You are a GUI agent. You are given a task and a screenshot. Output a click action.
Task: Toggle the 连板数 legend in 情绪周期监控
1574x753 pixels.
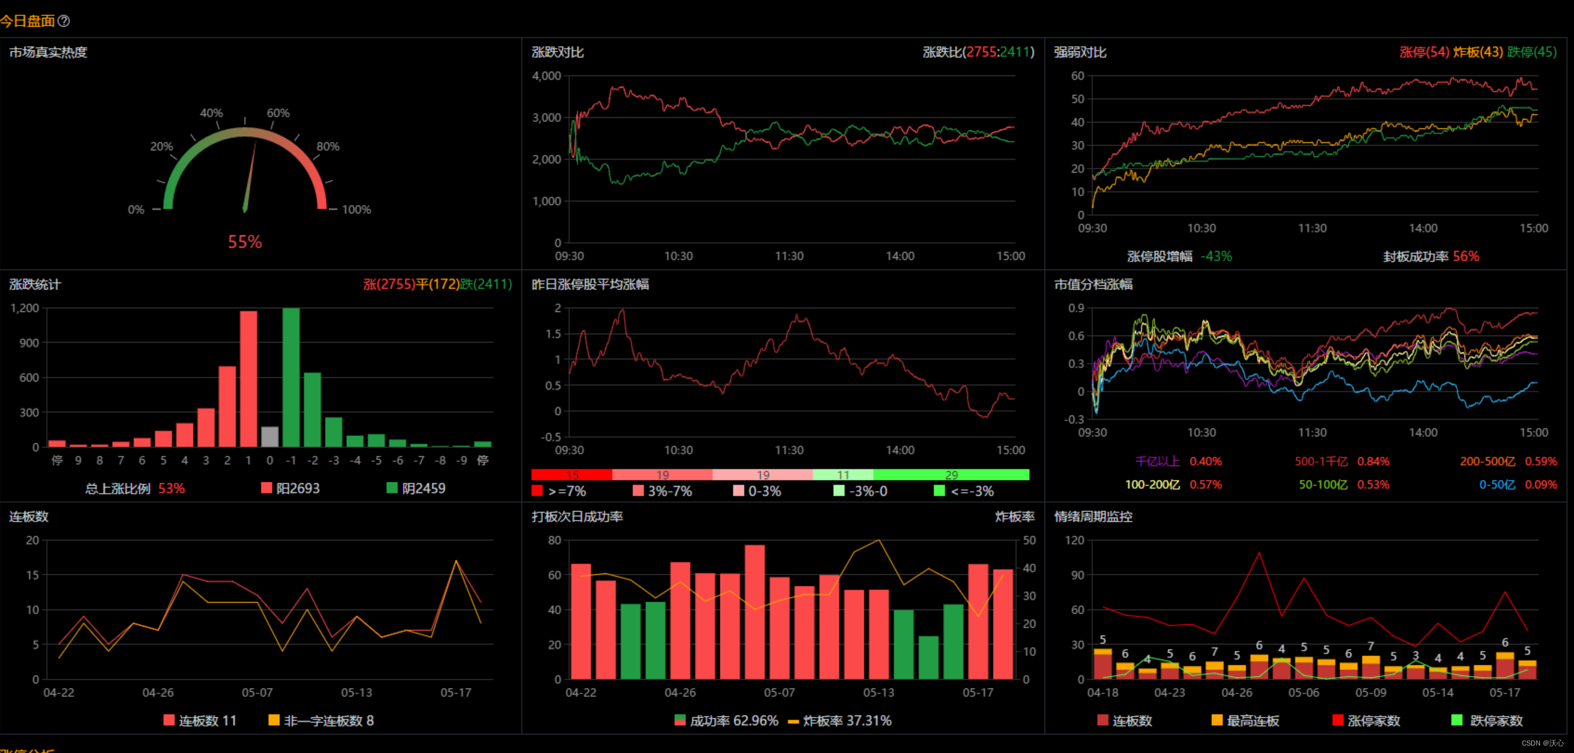(1103, 720)
